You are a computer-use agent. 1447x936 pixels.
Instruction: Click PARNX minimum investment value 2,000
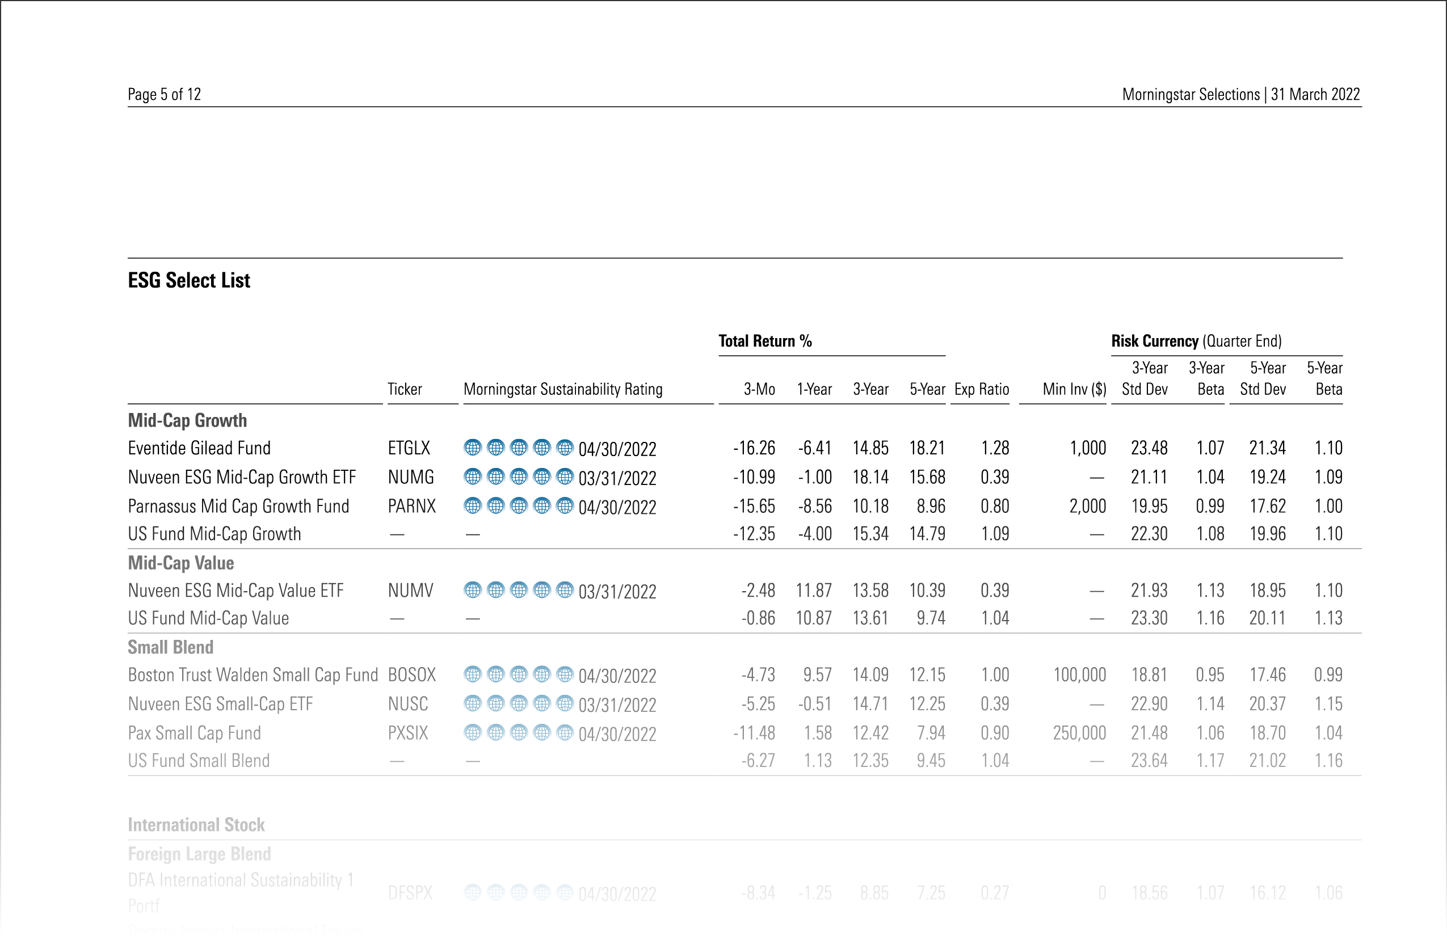pyautogui.click(x=1087, y=506)
